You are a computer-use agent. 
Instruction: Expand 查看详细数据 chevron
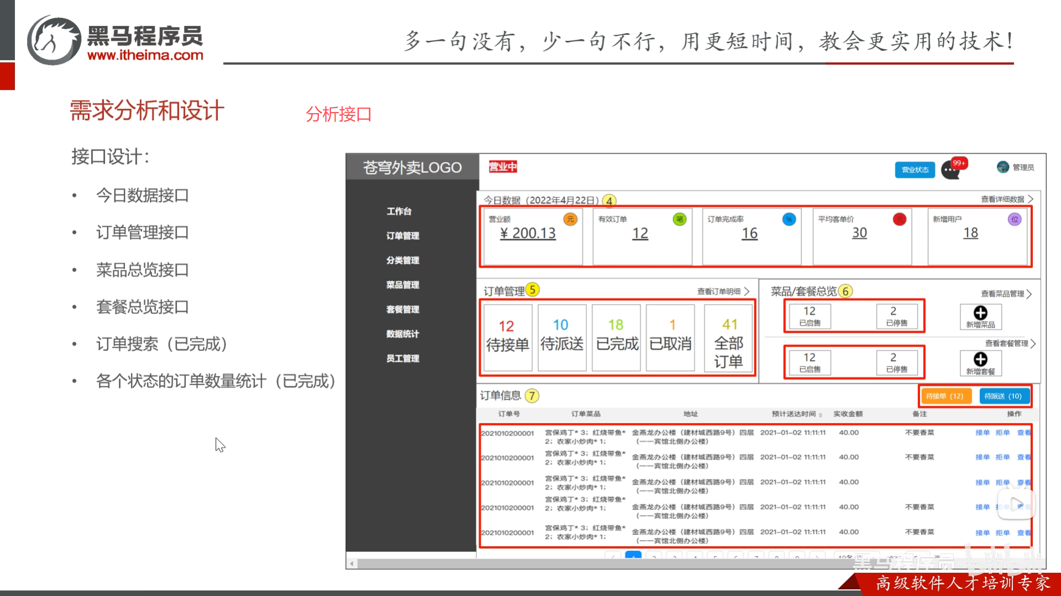1031,199
